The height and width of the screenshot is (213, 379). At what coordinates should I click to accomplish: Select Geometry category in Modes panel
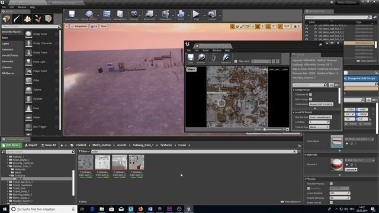[x=8, y=62]
